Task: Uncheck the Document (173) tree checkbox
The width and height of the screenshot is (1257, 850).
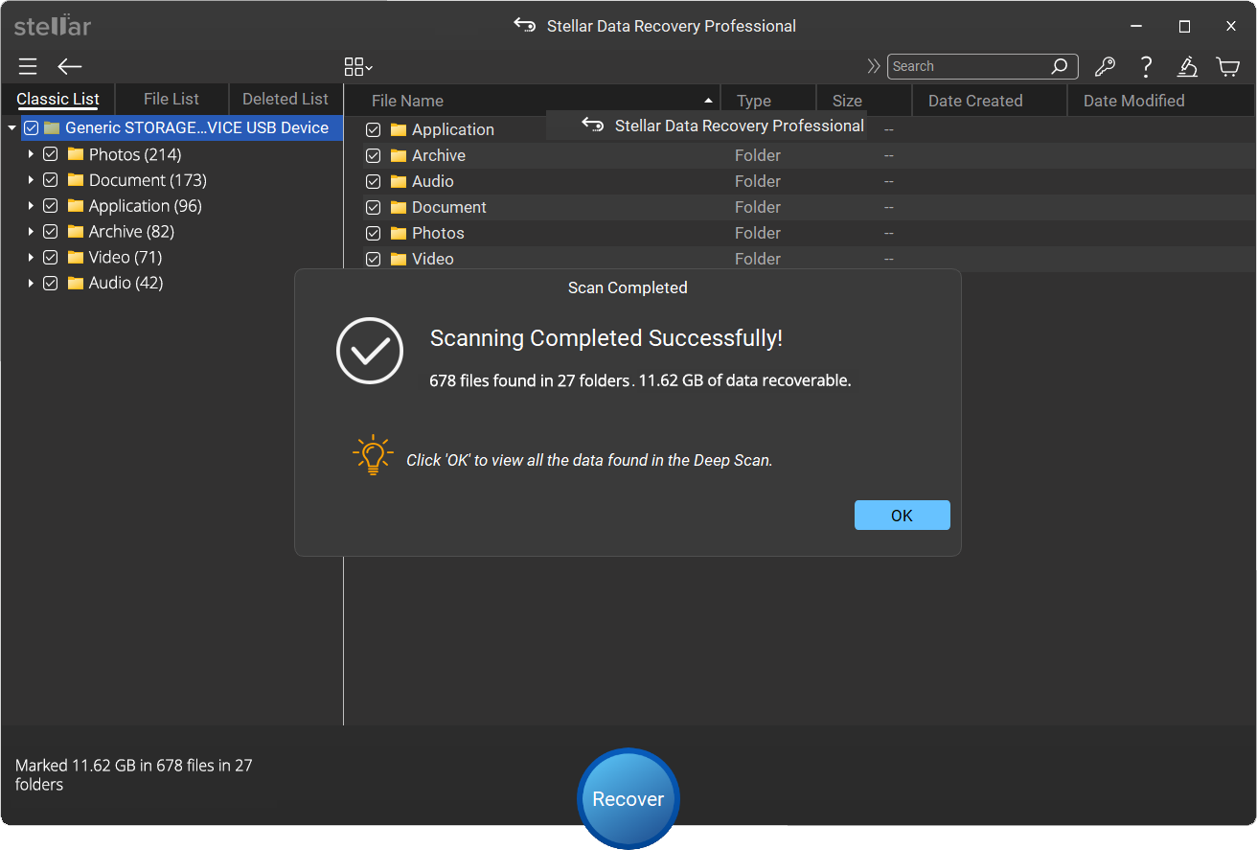Action: point(51,180)
